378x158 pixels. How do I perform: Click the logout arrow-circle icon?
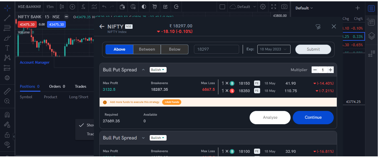point(176,7)
